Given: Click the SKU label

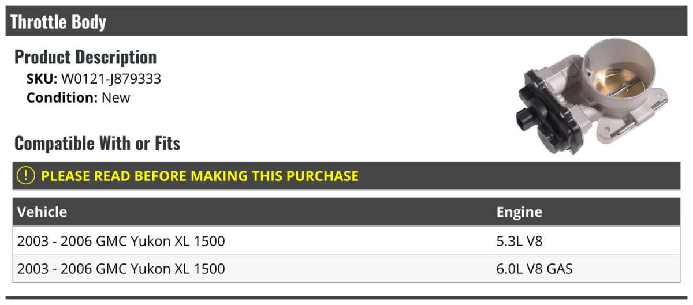Looking at the screenshot, I should [42, 79].
